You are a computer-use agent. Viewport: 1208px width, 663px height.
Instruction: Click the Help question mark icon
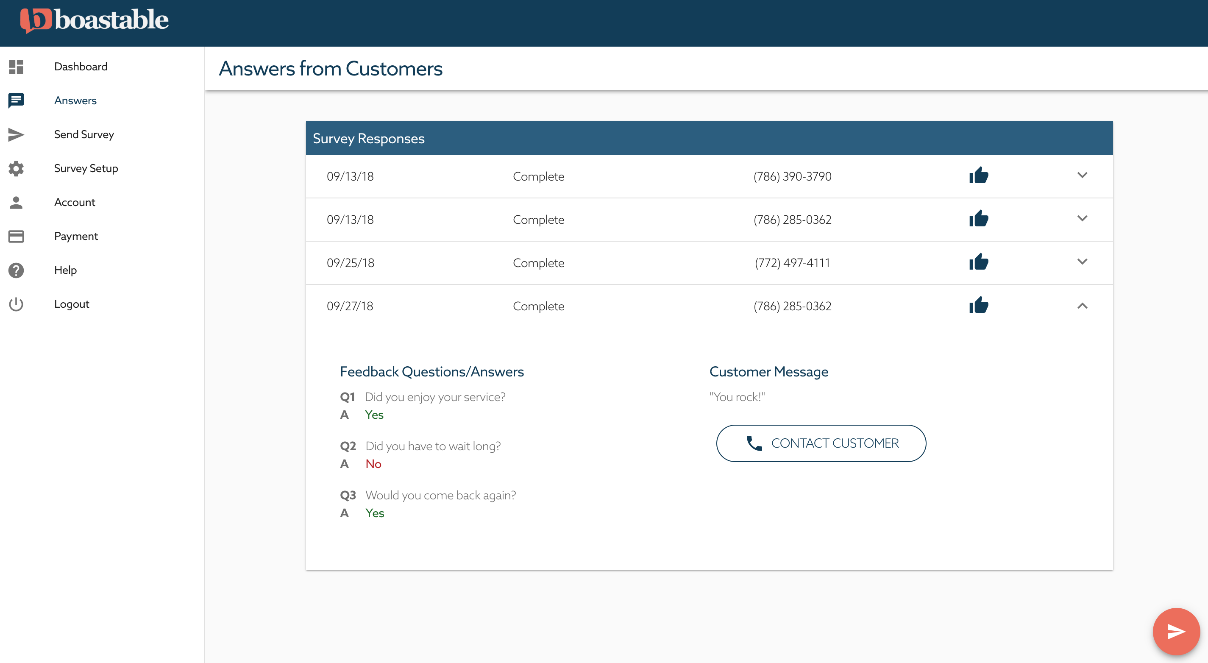pos(16,270)
